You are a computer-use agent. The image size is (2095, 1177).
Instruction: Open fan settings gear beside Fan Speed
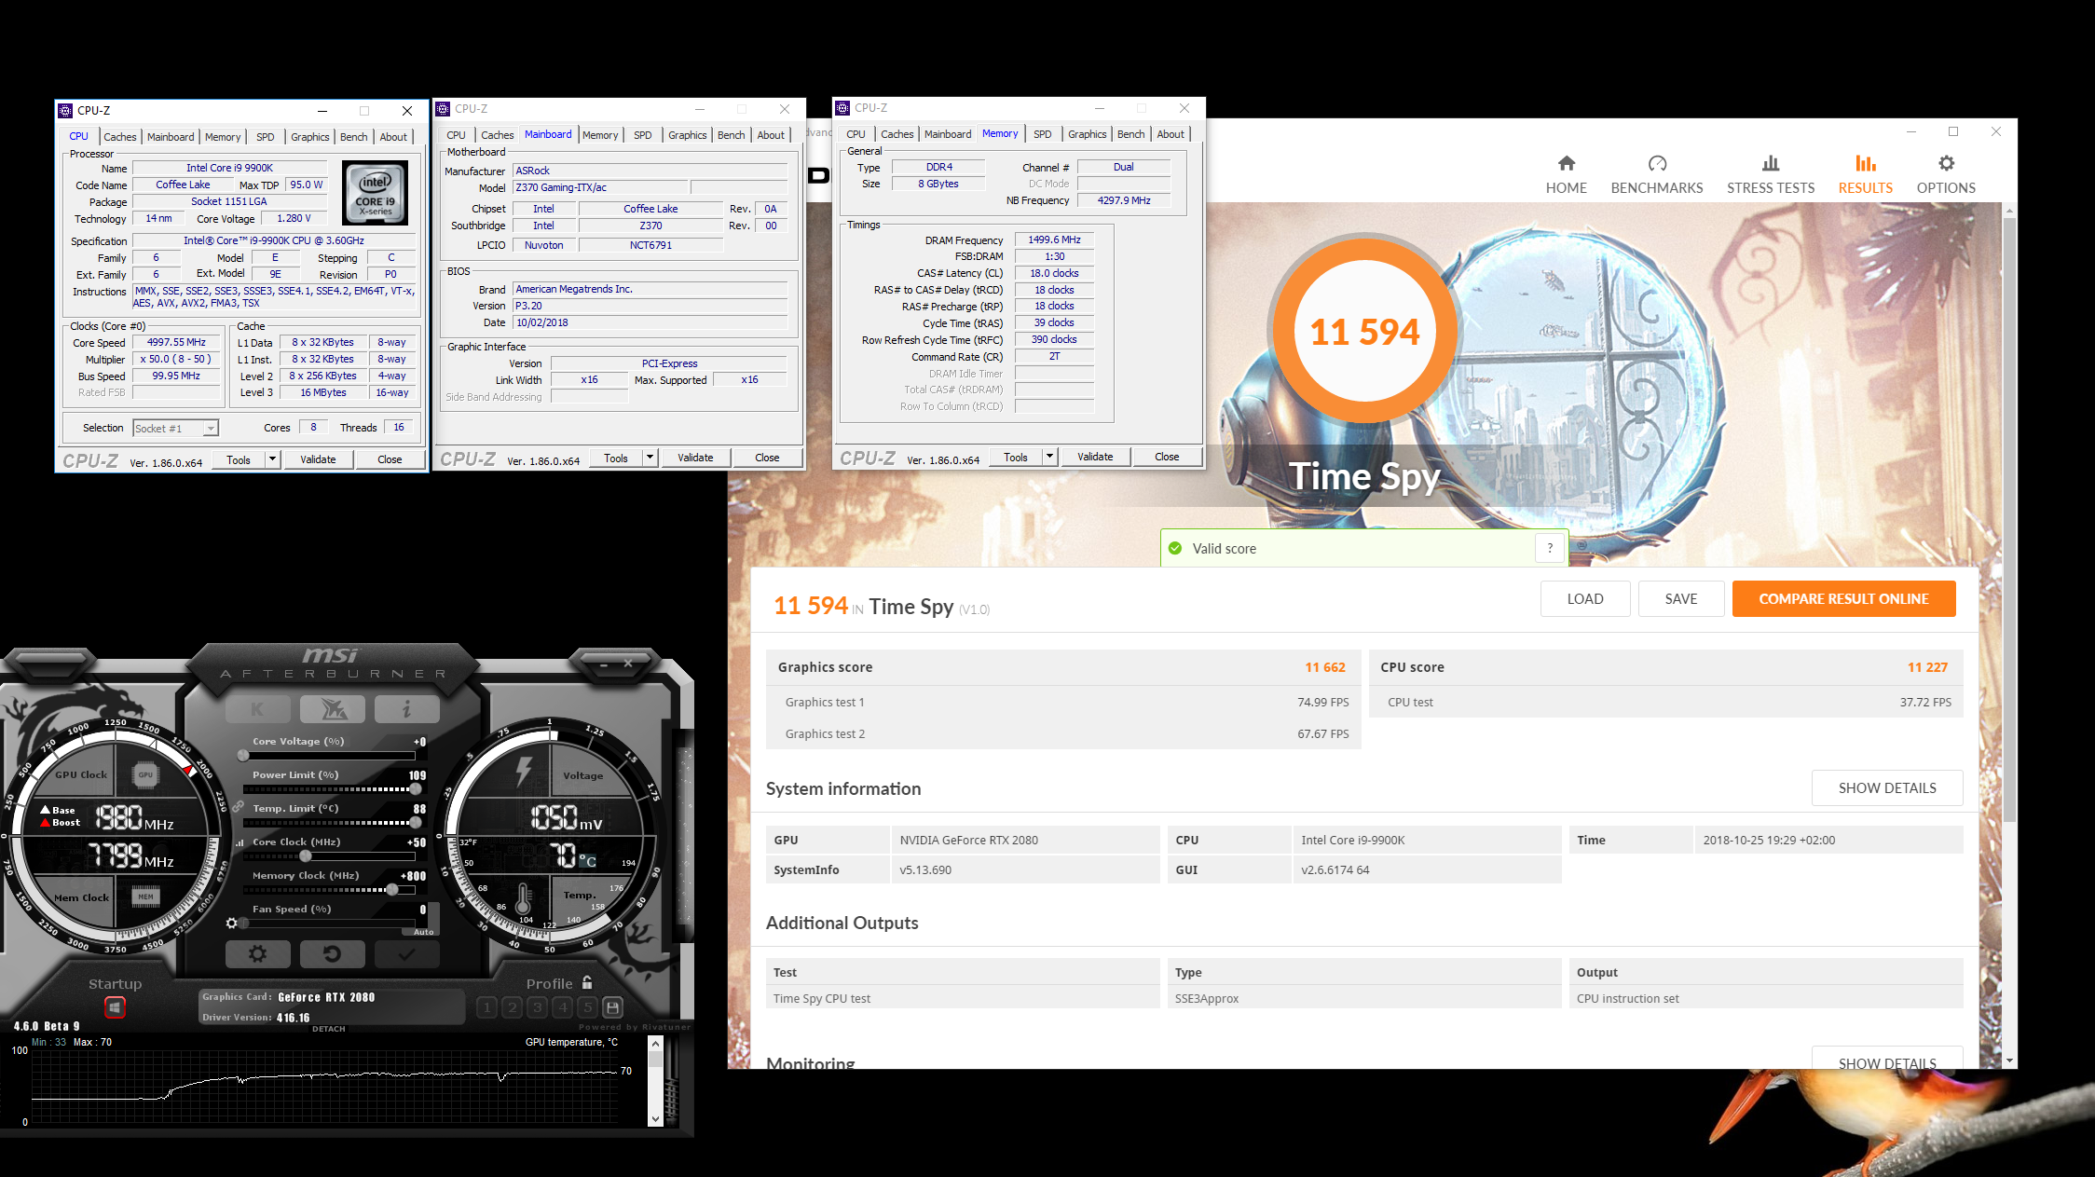click(x=232, y=923)
